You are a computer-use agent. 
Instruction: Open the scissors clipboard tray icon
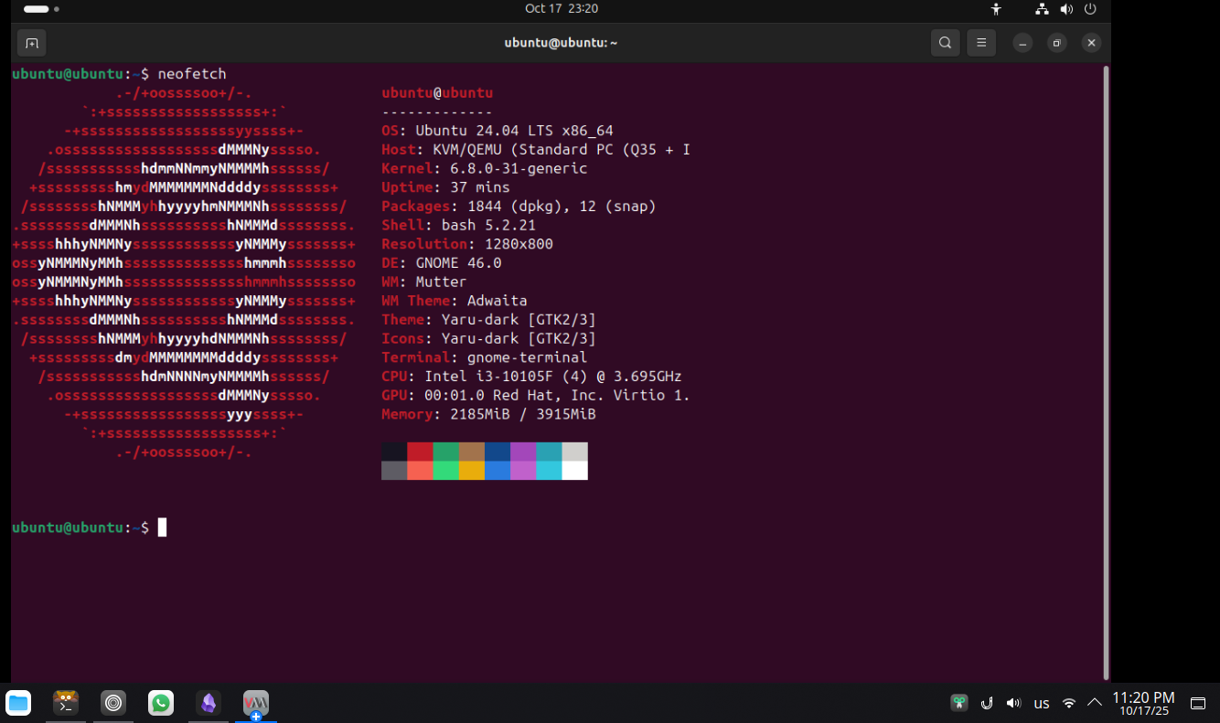[x=958, y=703]
